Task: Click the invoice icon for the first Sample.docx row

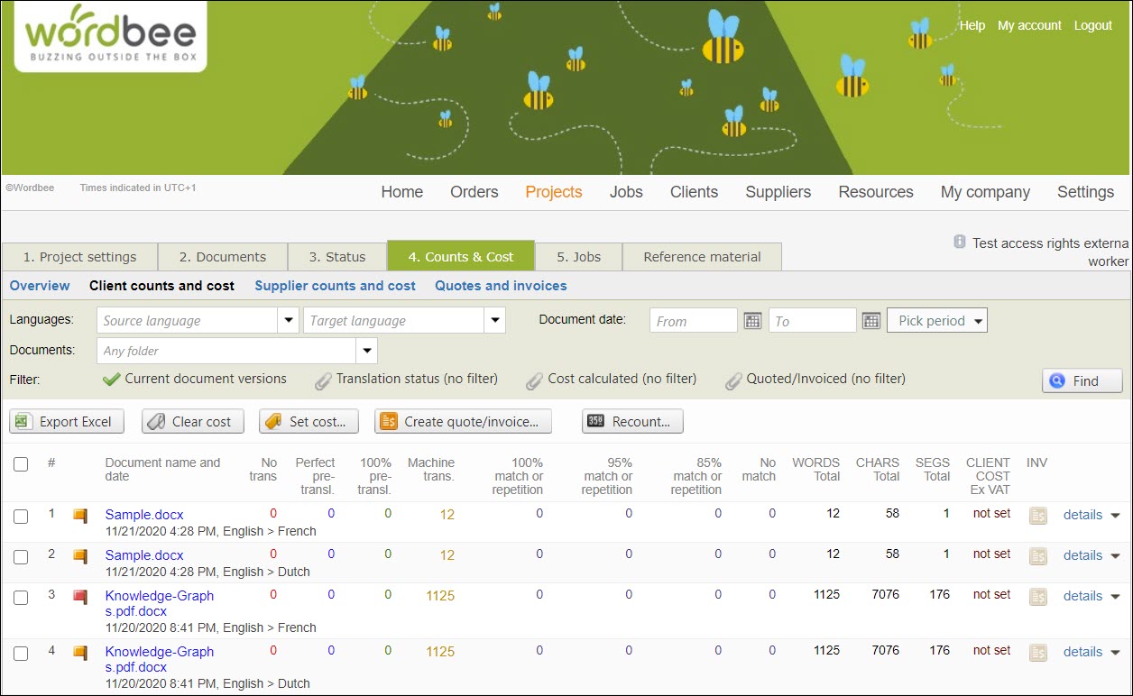Action: click(x=1037, y=514)
